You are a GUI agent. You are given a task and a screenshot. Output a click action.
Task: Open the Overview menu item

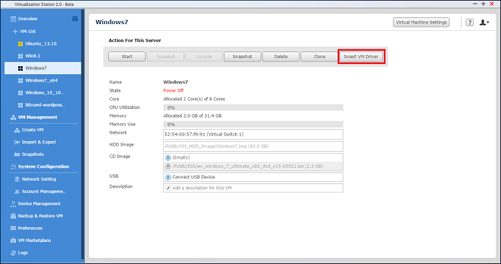tap(27, 19)
